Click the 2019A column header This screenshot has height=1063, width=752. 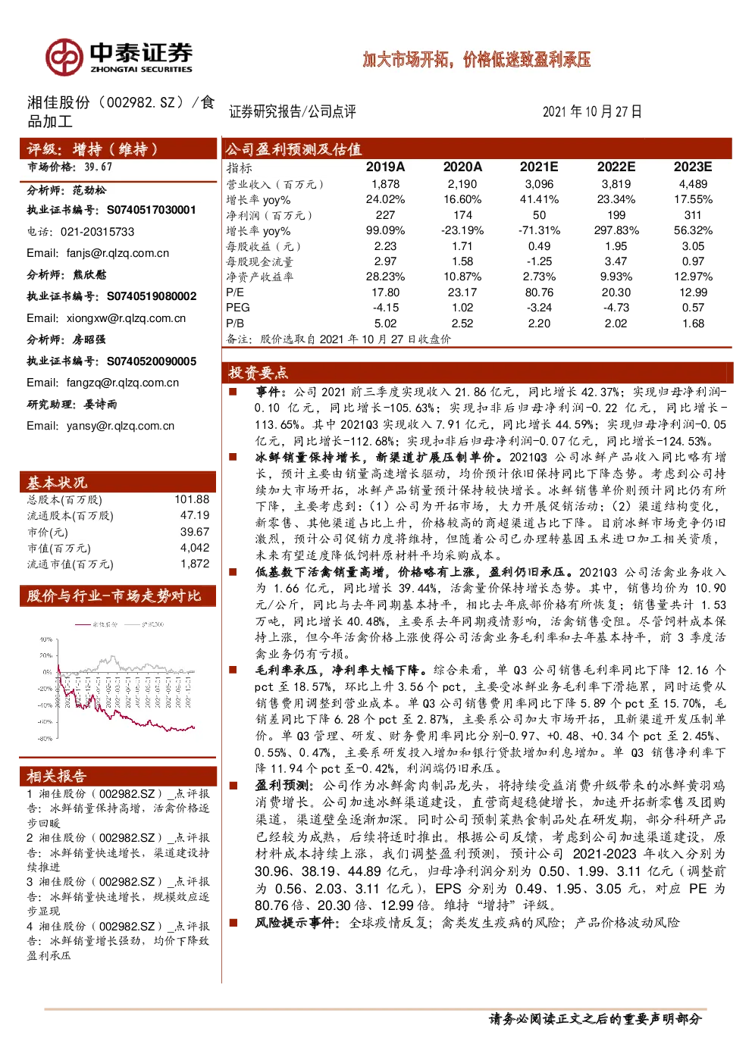385,167
